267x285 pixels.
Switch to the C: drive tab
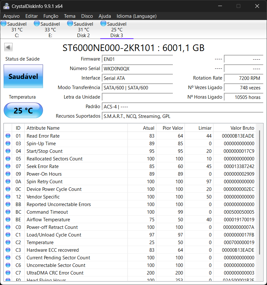click(17, 29)
